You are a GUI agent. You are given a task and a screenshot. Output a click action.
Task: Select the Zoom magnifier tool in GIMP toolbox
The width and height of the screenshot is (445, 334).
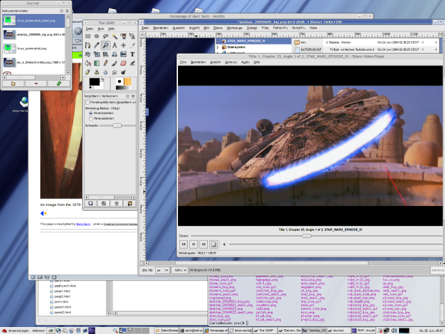pyautogui.click(x=104, y=45)
